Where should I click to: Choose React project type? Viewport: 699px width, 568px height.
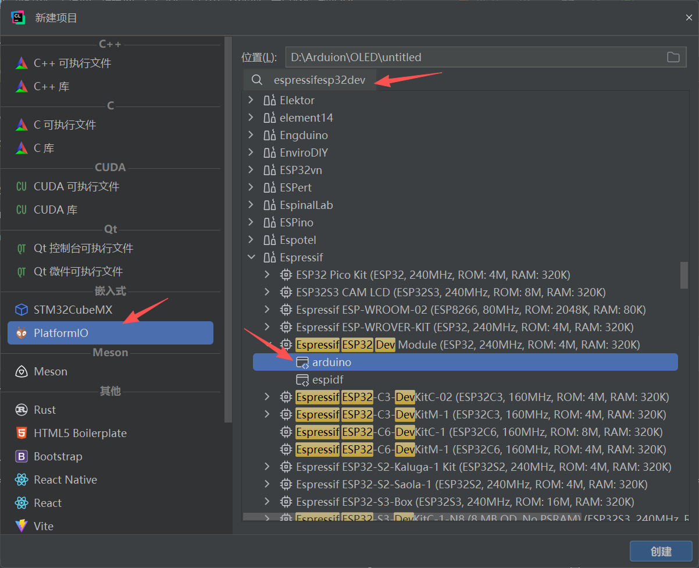110,503
